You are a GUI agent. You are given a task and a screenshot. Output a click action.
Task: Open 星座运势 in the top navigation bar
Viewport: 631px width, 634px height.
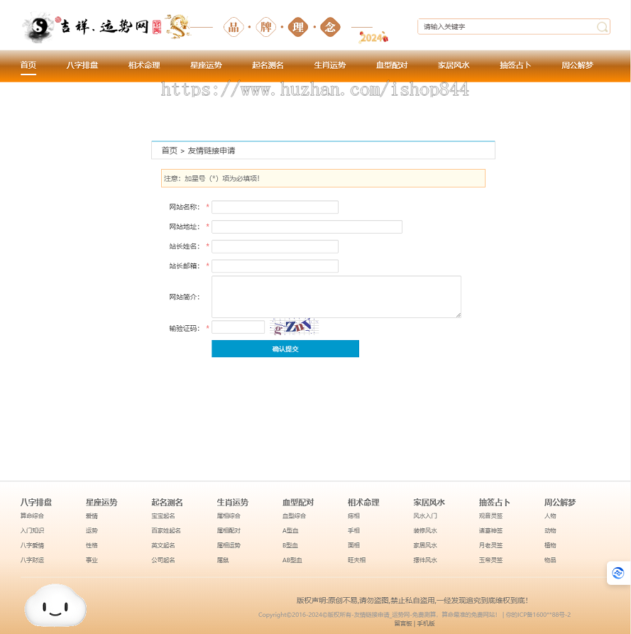206,65
